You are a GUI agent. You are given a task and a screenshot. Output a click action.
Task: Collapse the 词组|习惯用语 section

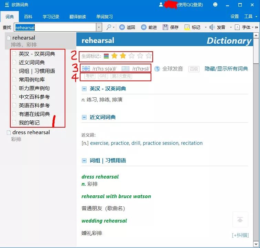(x=84, y=161)
